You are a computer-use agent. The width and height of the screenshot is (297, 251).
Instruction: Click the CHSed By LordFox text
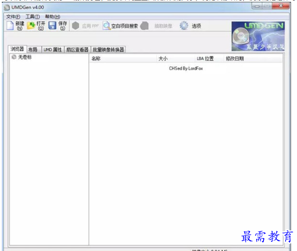pos(186,68)
